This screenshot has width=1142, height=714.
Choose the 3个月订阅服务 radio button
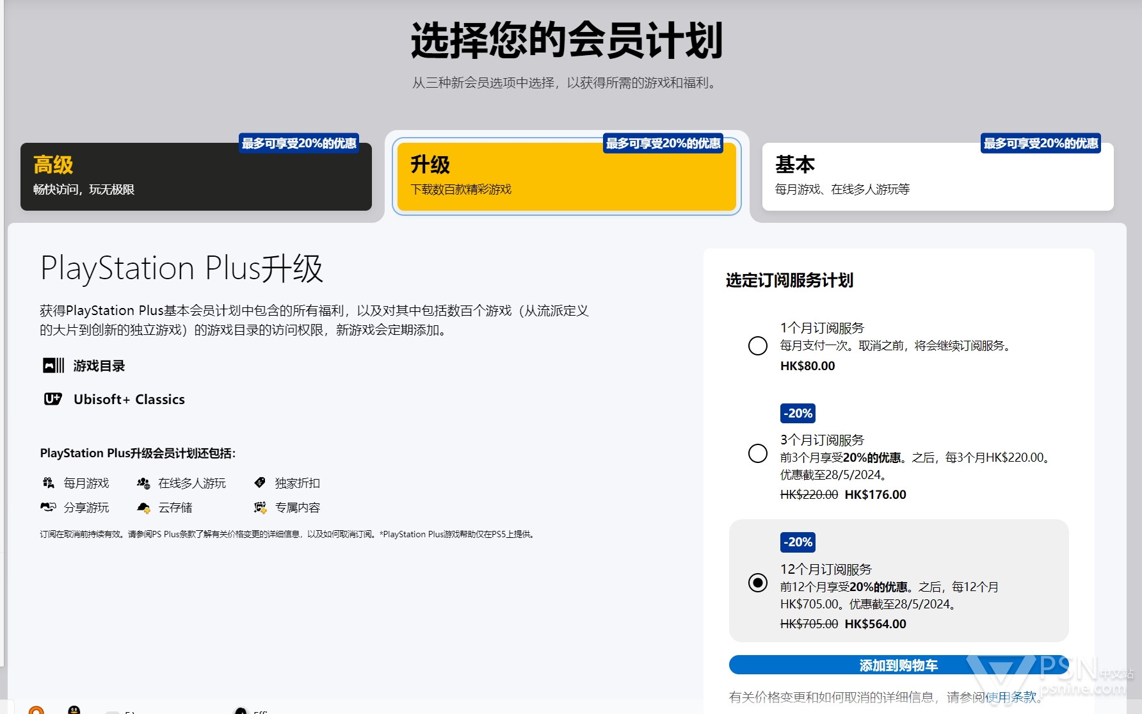pos(758,453)
